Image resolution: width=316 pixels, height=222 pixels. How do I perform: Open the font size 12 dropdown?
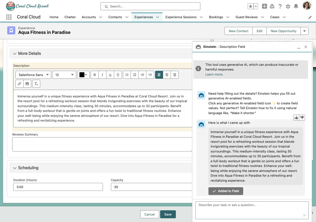pyautogui.click(x=64, y=75)
